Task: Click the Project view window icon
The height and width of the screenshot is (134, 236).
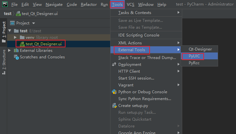Action: 12,23
